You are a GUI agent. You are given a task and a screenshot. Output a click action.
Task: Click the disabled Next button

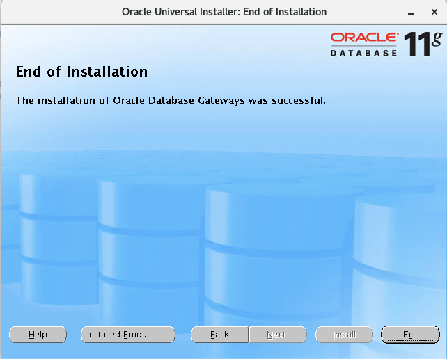pyautogui.click(x=278, y=335)
